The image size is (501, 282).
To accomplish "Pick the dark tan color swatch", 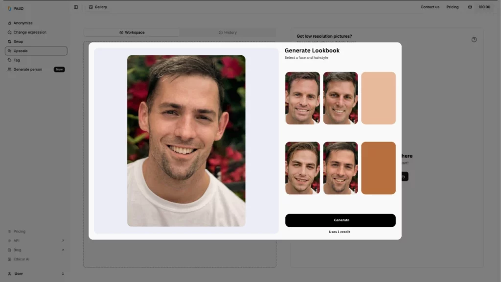I will tap(378, 168).
